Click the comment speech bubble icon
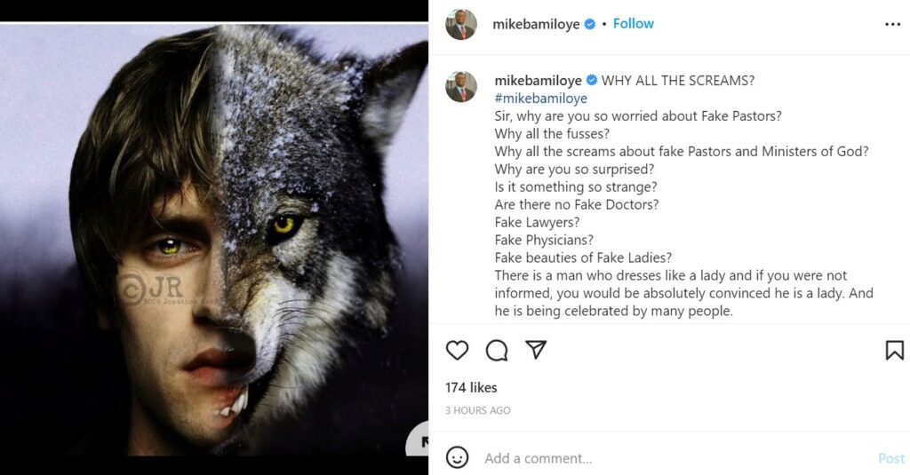 497,351
